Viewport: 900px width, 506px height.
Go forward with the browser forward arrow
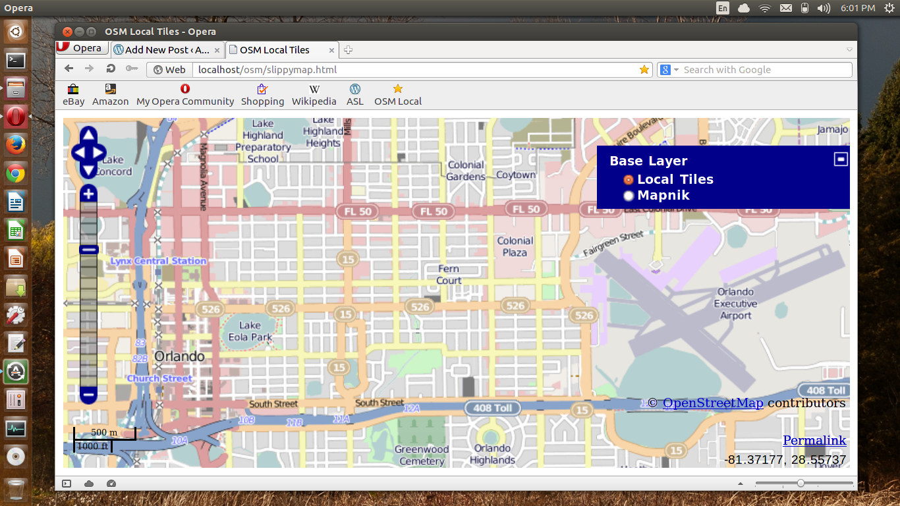tap(90, 69)
